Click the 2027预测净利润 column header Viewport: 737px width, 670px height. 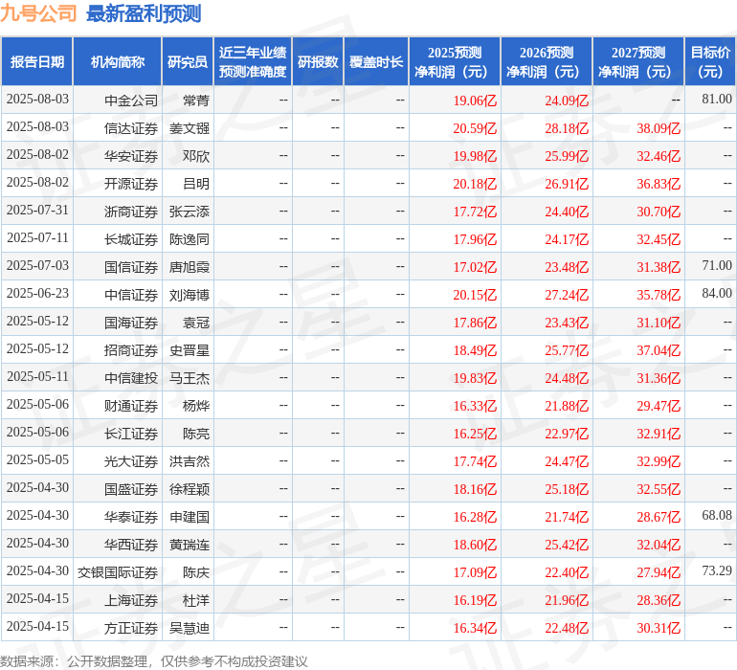coord(638,62)
